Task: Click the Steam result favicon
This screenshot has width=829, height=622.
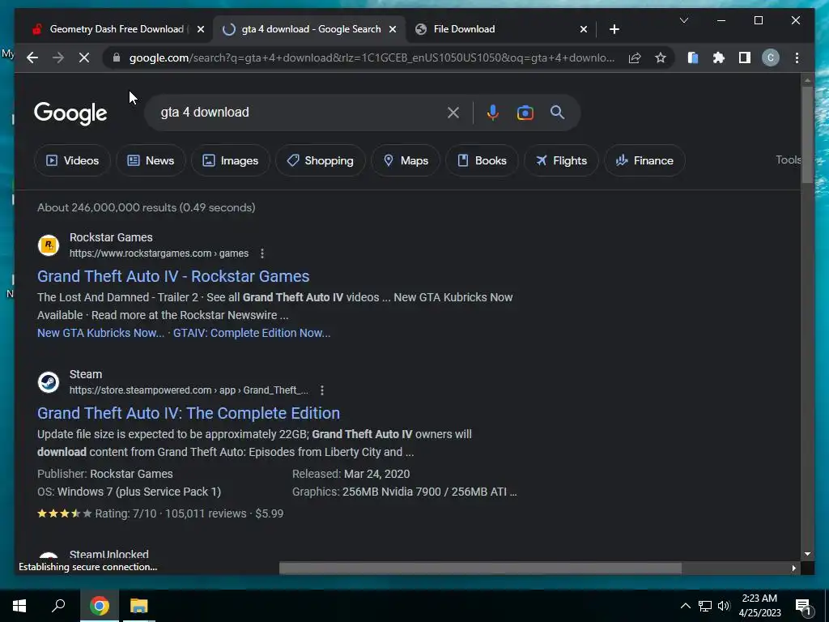Action: click(48, 382)
